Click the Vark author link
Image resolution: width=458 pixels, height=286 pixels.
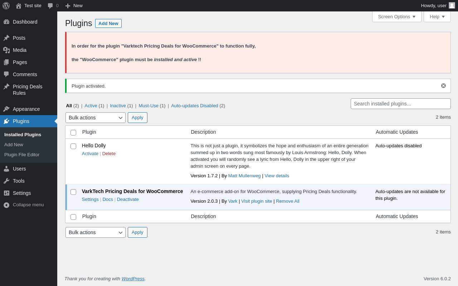(x=233, y=201)
